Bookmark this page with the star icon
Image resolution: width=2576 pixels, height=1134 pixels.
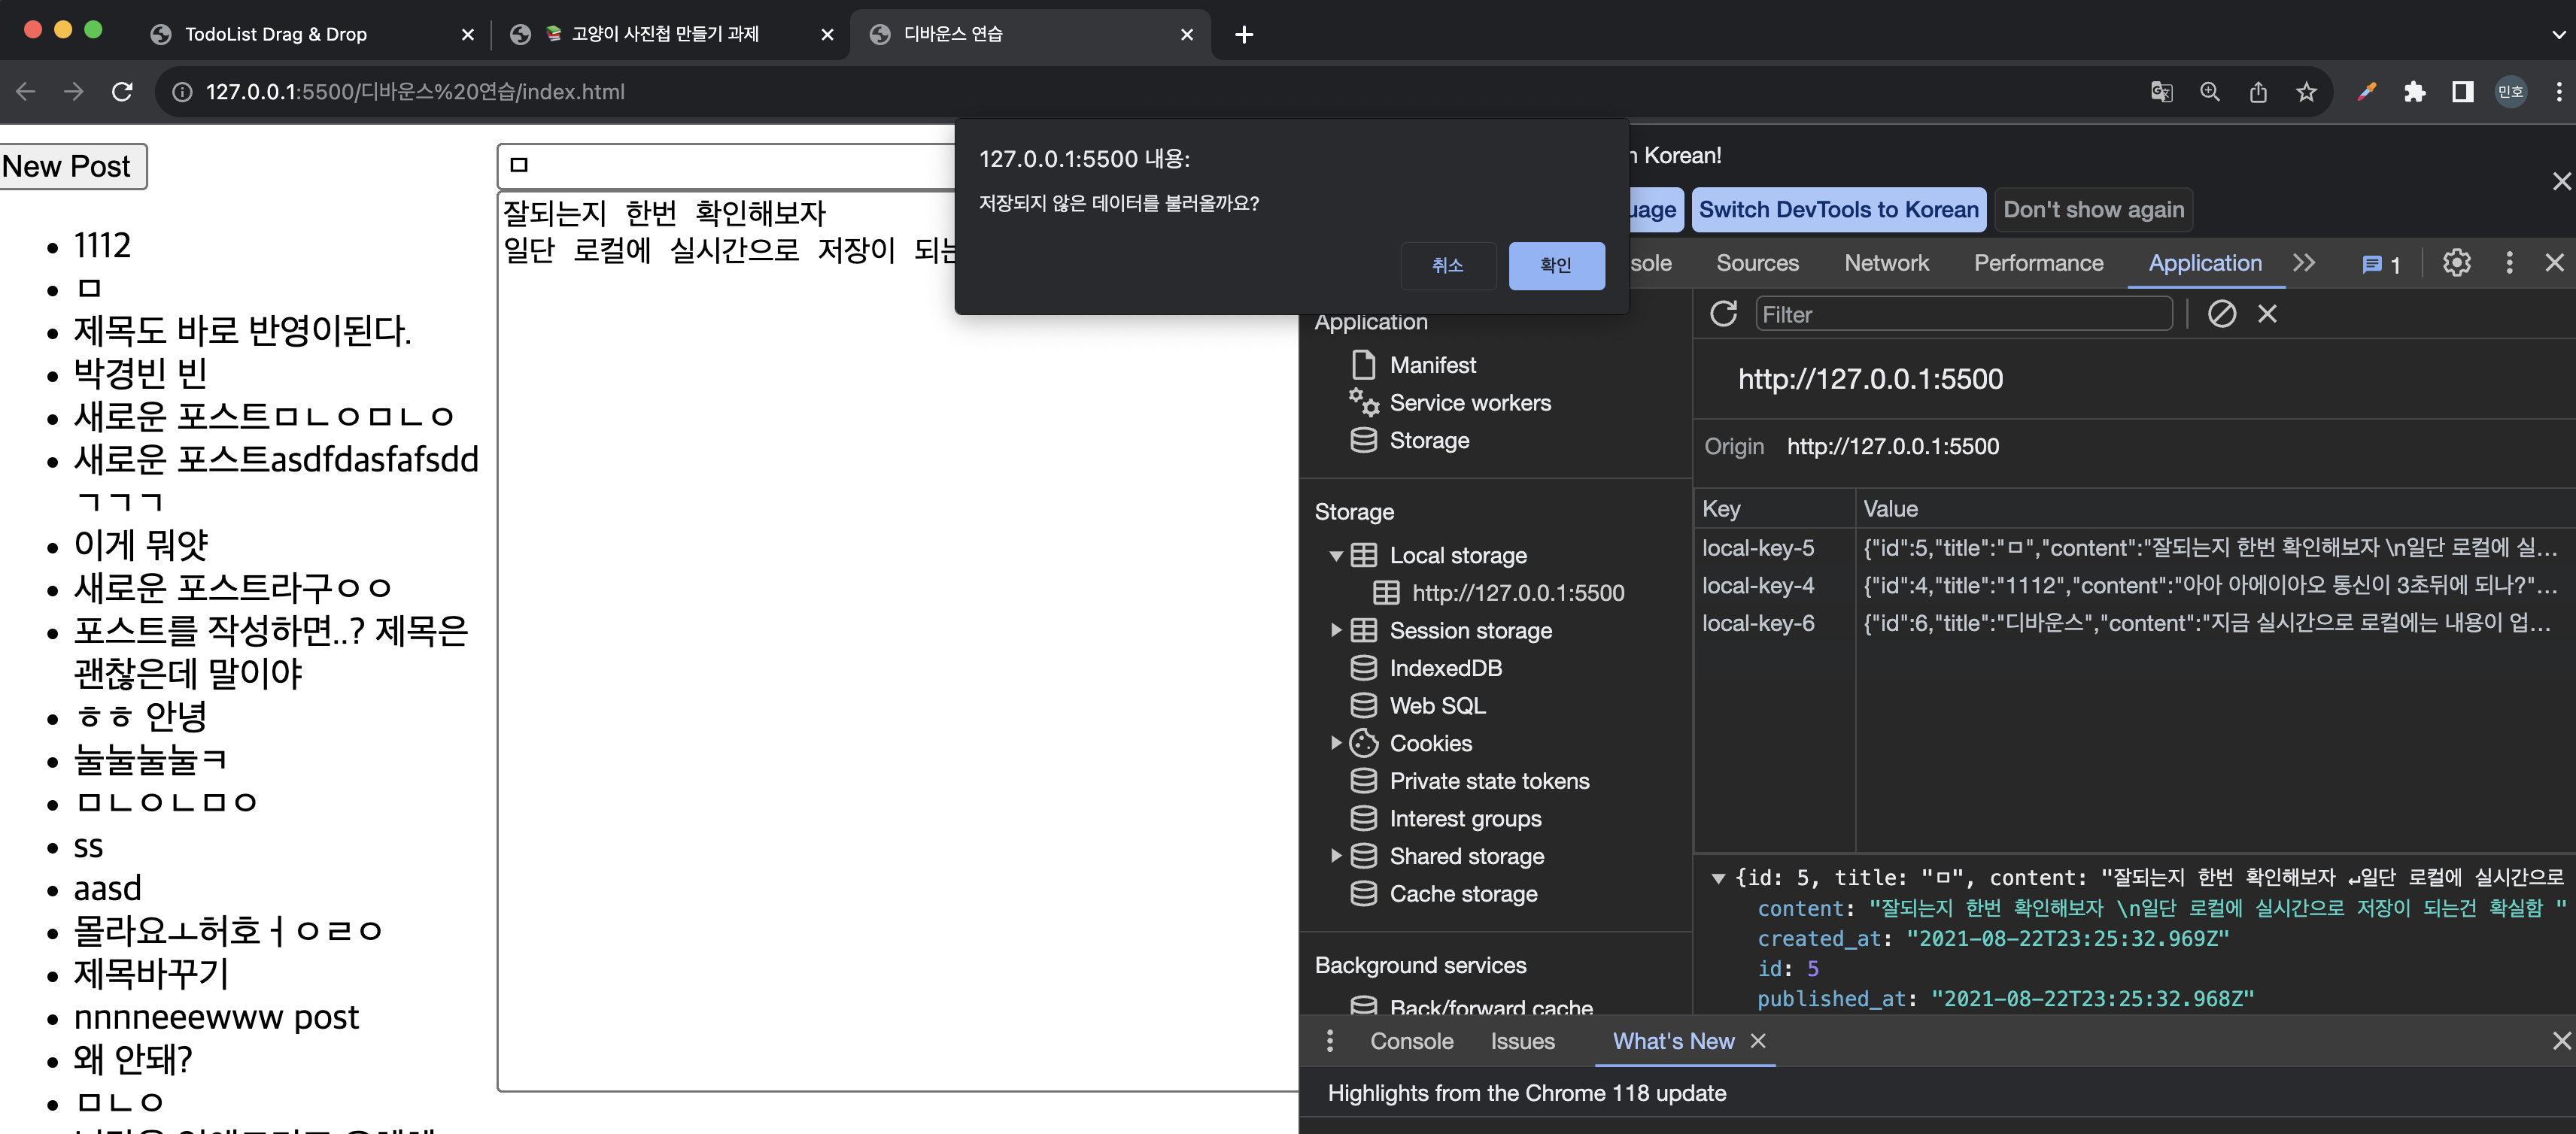[x=2306, y=92]
